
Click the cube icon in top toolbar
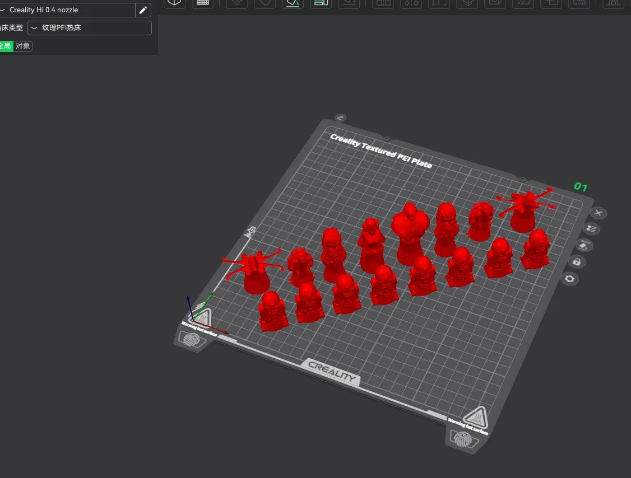click(175, 3)
